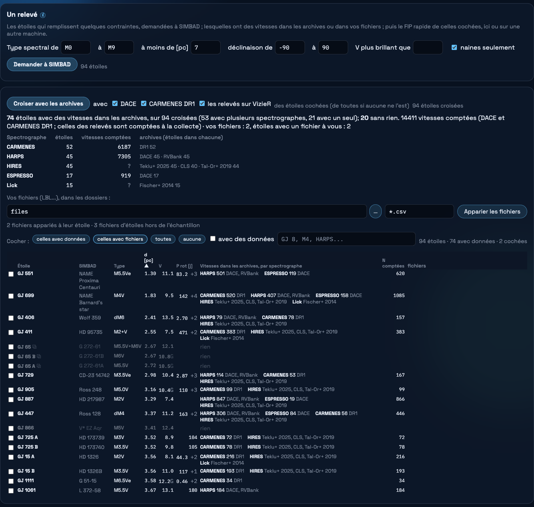Click the 'V plus brillant que' empty field
Image resolution: width=534 pixels, height=507 pixels.
(428, 47)
